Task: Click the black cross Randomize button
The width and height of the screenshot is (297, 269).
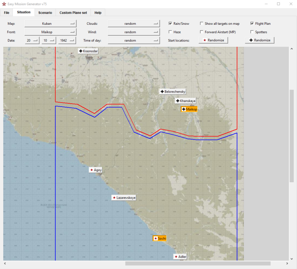Action: coord(260,40)
